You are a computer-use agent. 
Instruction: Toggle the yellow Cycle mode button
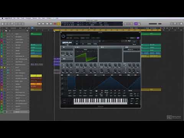[x=59, y=24]
